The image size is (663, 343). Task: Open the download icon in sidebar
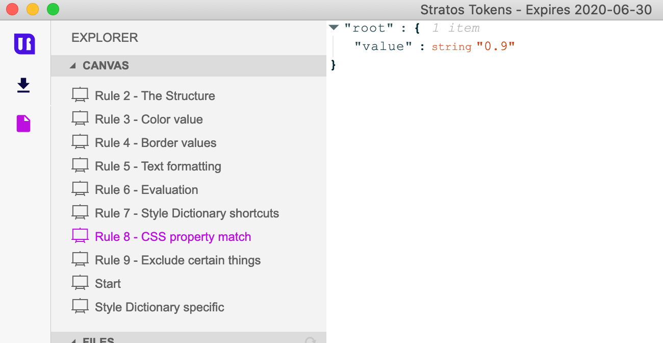click(x=23, y=85)
